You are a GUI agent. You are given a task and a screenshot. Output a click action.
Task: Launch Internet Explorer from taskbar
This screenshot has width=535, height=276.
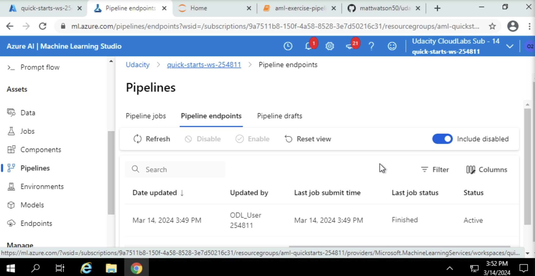[x=86, y=268]
